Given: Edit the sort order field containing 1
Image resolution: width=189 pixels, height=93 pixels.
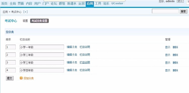Looking at the screenshot, I should (11, 47).
